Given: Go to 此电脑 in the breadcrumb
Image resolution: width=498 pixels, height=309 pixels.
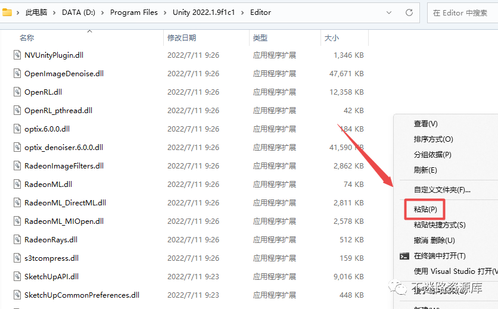Looking at the screenshot, I should [36, 13].
